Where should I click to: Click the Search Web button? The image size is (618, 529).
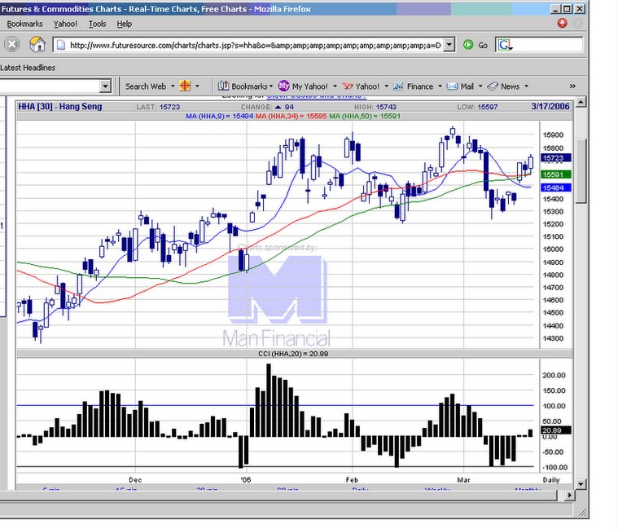(146, 86)
